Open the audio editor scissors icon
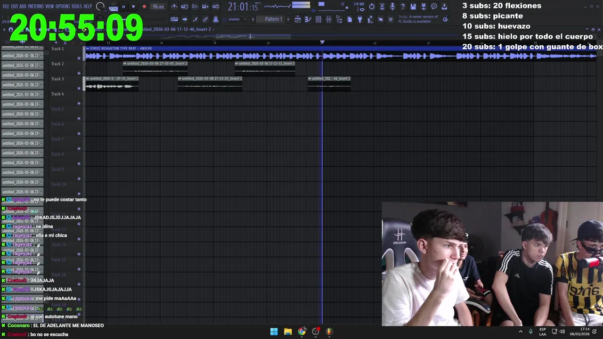603x339 pixels. coord(382,7)
